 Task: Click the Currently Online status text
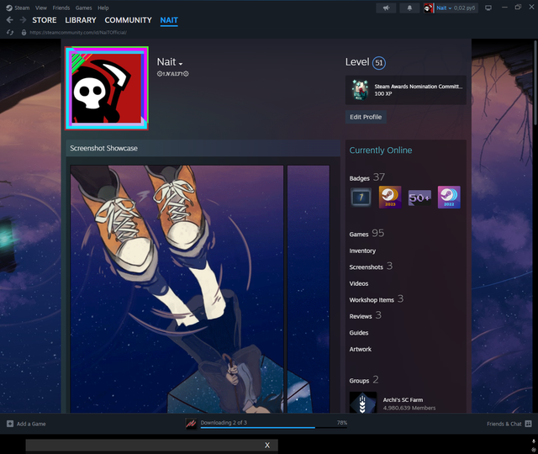coord(381,150)
